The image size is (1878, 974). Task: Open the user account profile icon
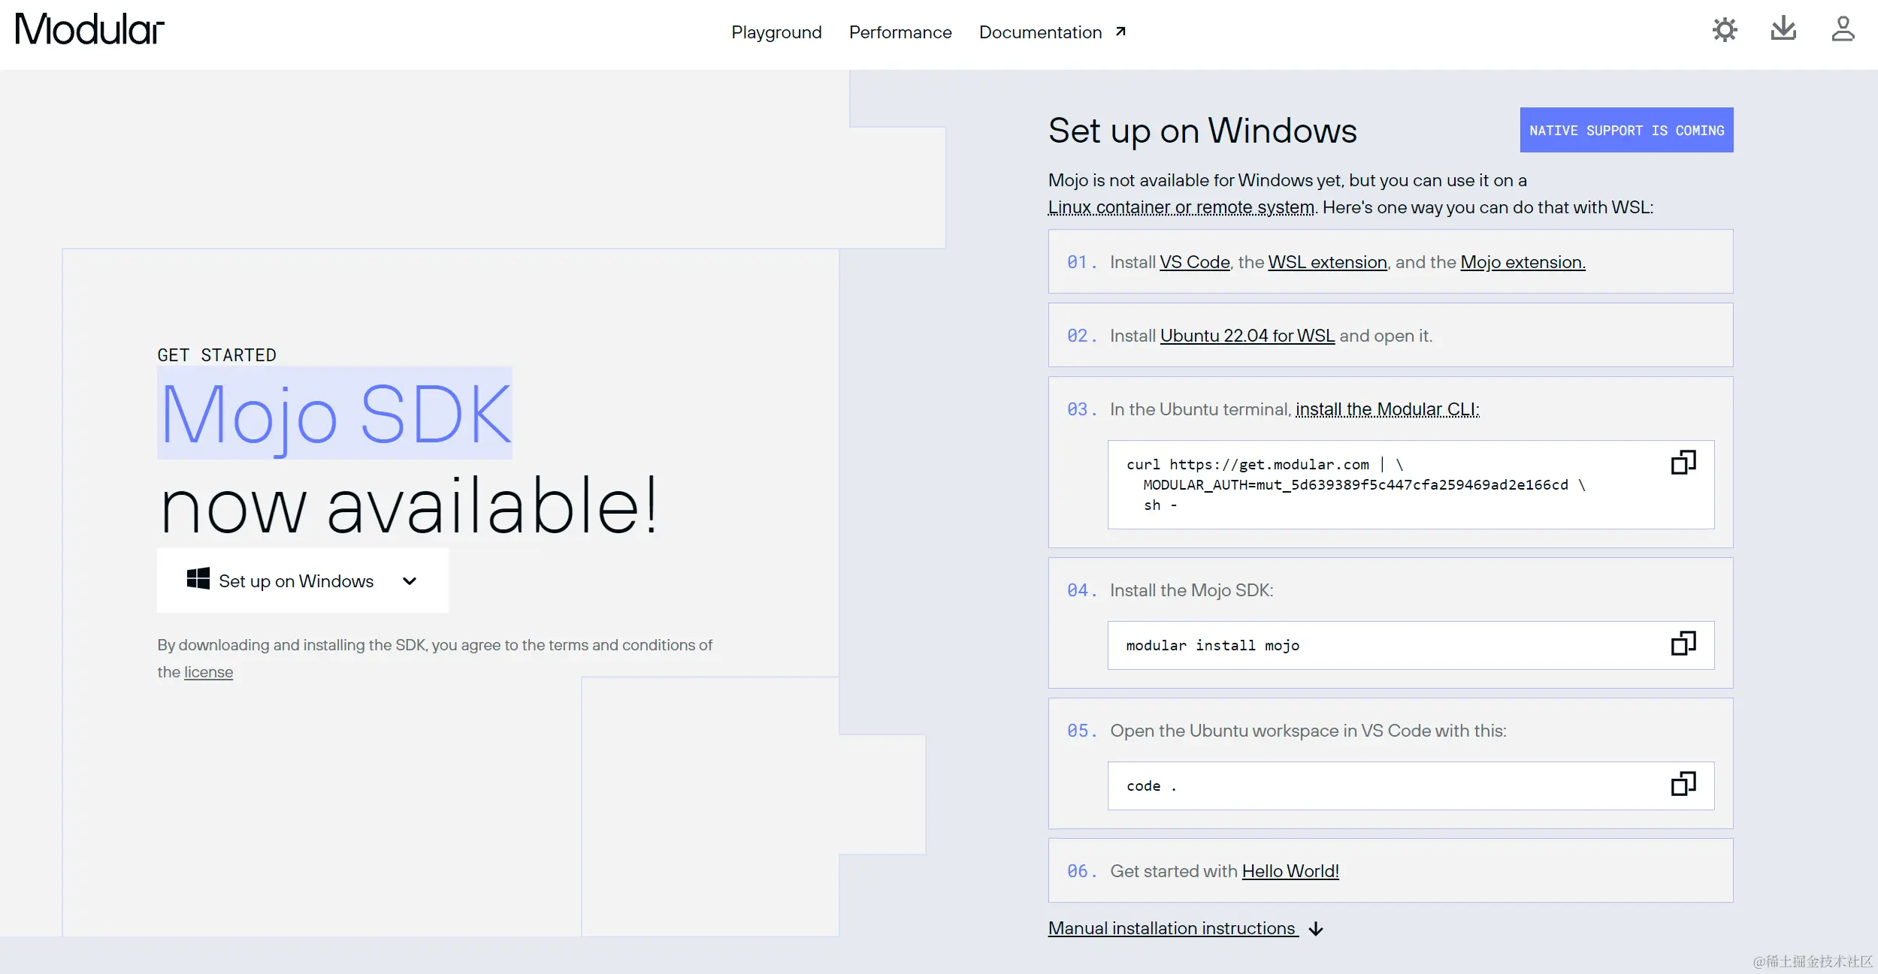[1842, 30]
